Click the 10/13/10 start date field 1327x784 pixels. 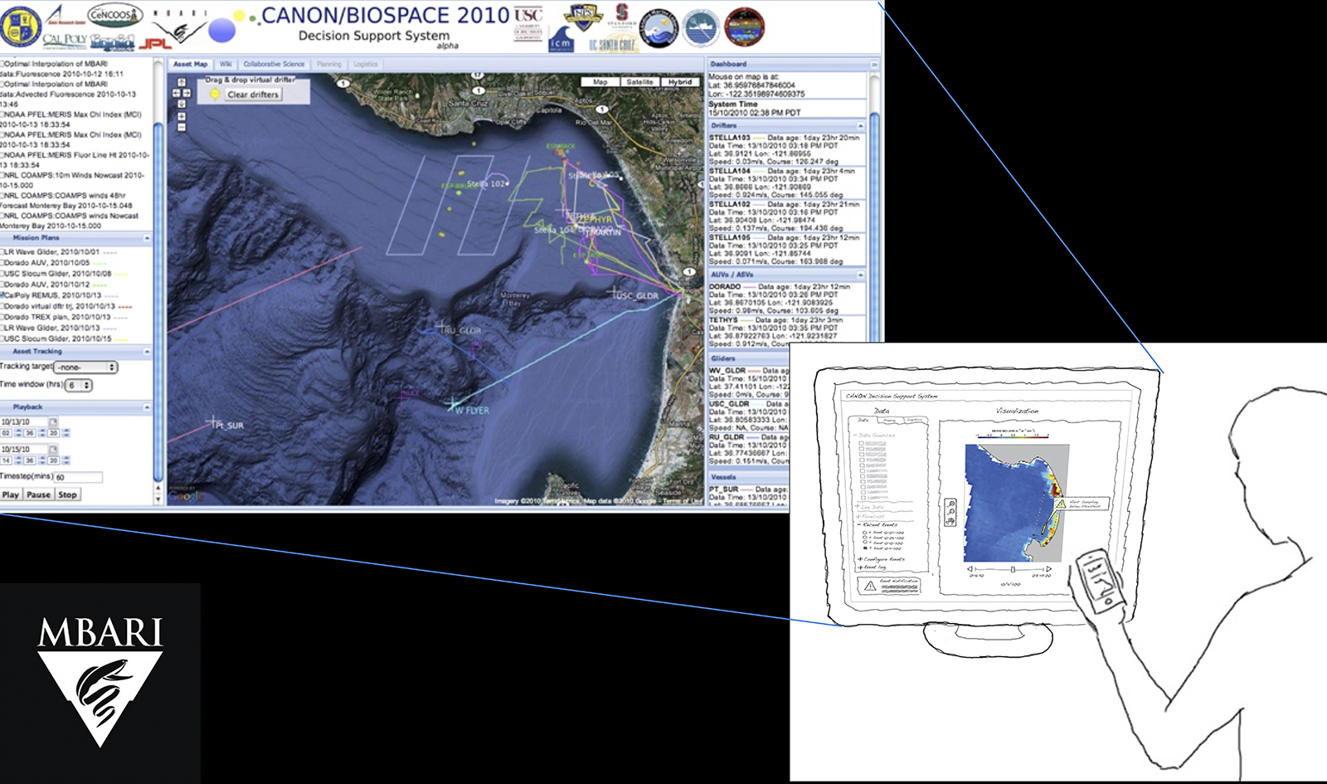23,422
